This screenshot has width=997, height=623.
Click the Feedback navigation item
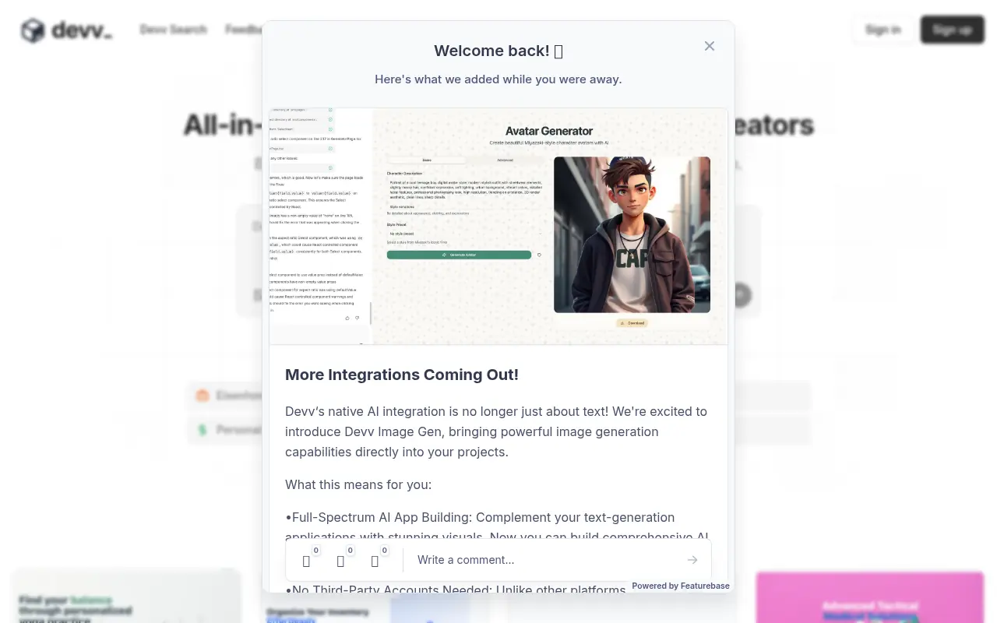[x=245, y=30]
